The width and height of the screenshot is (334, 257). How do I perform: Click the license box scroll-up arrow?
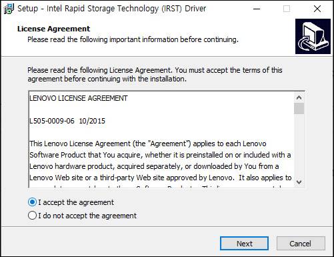(x=299, y=97)
